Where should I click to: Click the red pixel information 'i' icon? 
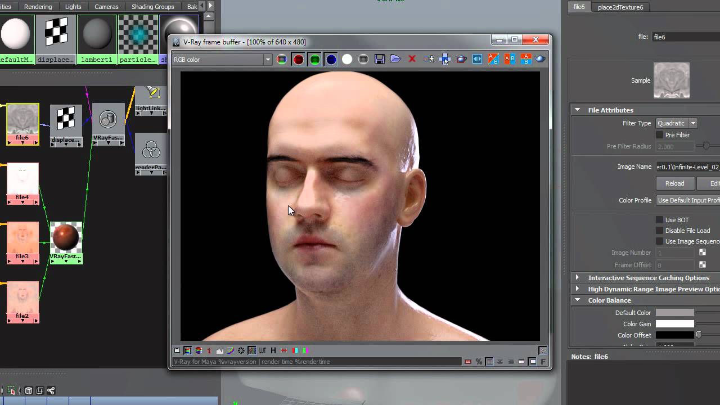(x=209, y=350)
